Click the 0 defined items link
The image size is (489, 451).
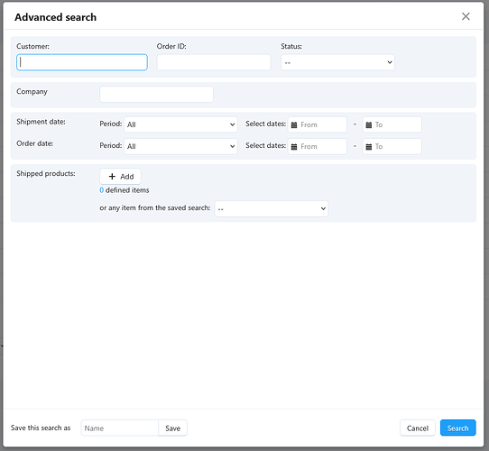pos(125,190)
